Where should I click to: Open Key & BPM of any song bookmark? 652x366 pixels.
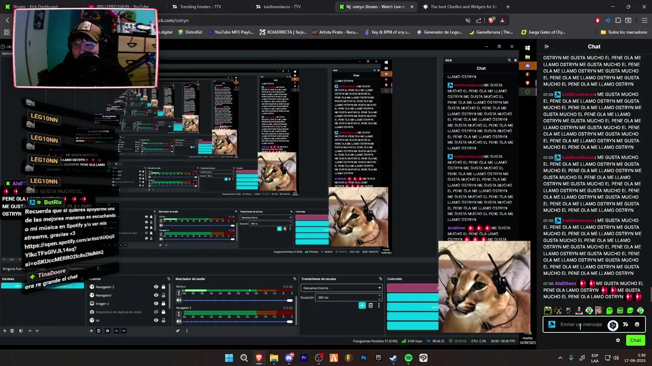coord(387,32)
